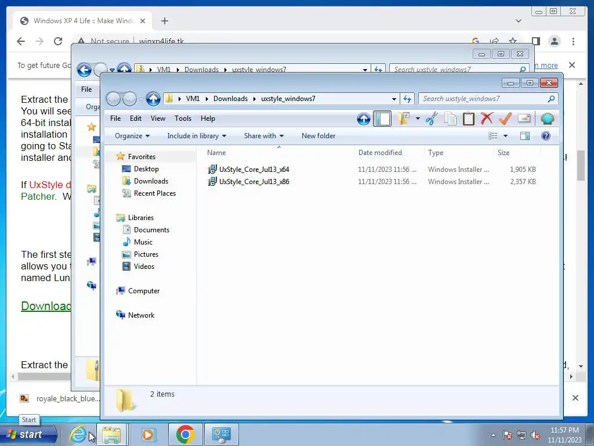Screen dimensions: 594x446
Task: Sort by the Size column header
Action: tap(517, 153)
